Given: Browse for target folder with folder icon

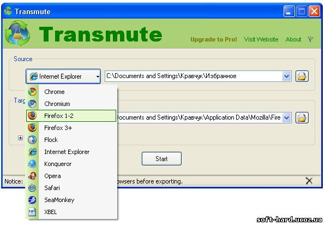Looking at the screenshot, I should pyautogui.click(x=302, y=118).
